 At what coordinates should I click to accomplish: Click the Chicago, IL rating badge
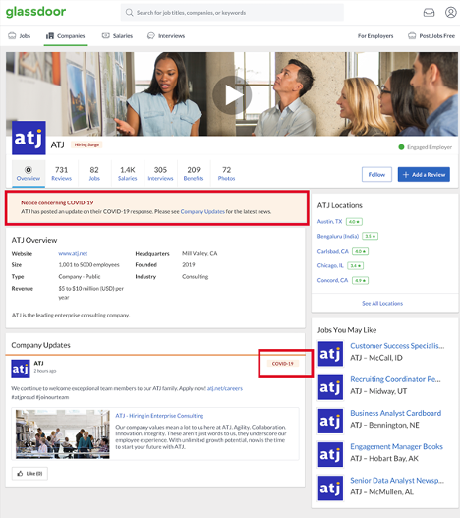tap(356, 266)
